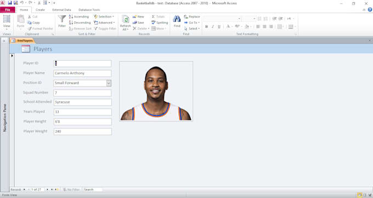Go to next record arrow
Screen dimensions: 373x198
(x=47, y=189)
